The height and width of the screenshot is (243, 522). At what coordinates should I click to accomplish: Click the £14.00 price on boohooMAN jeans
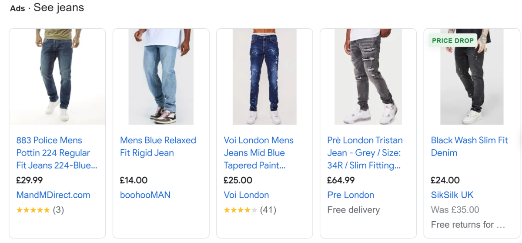tap(134, 180)
